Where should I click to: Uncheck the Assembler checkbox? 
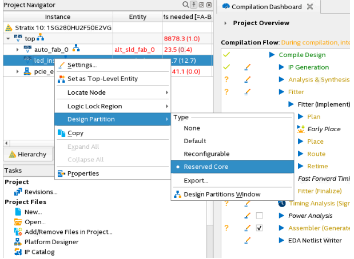260,228
